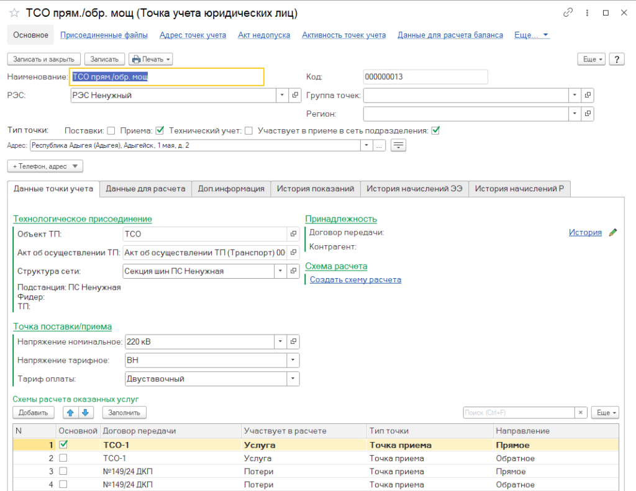Edit ownership with the pencil icon

tap(613, 232)
